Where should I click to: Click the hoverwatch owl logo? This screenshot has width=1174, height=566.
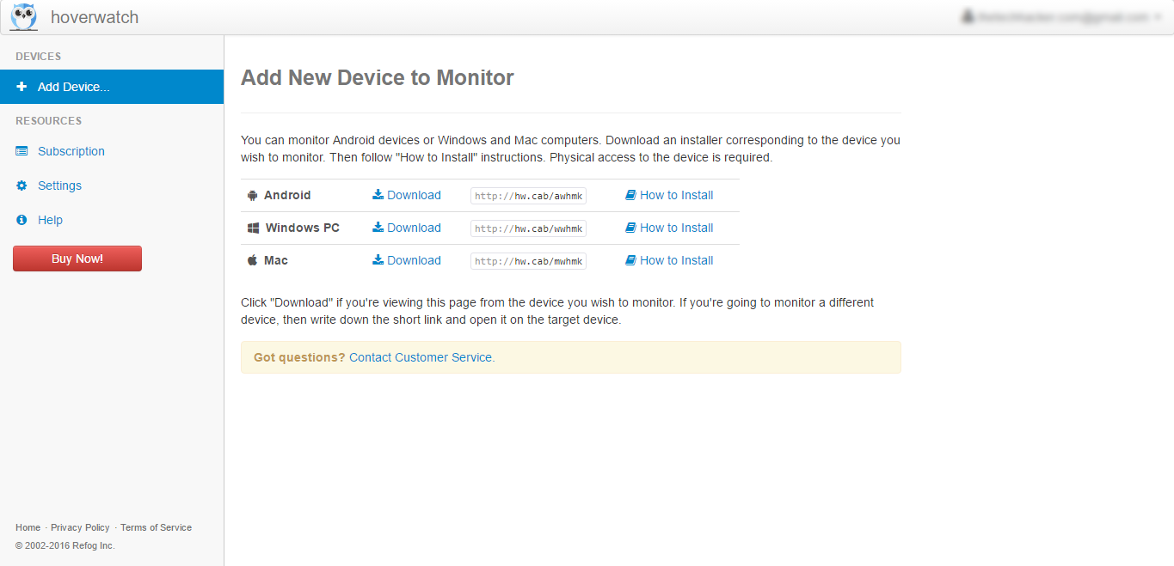pyautogui.click(x=24, y=17)
